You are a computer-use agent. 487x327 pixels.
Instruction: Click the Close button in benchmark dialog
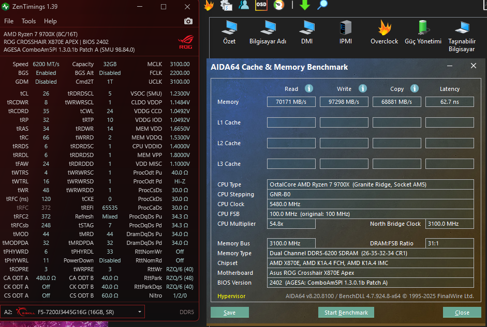[x=462, y=313]
